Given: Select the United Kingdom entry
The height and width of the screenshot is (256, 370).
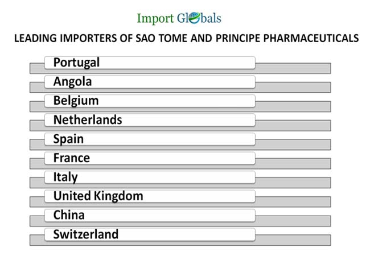Looking at the screenshot, I should point(150,196).
